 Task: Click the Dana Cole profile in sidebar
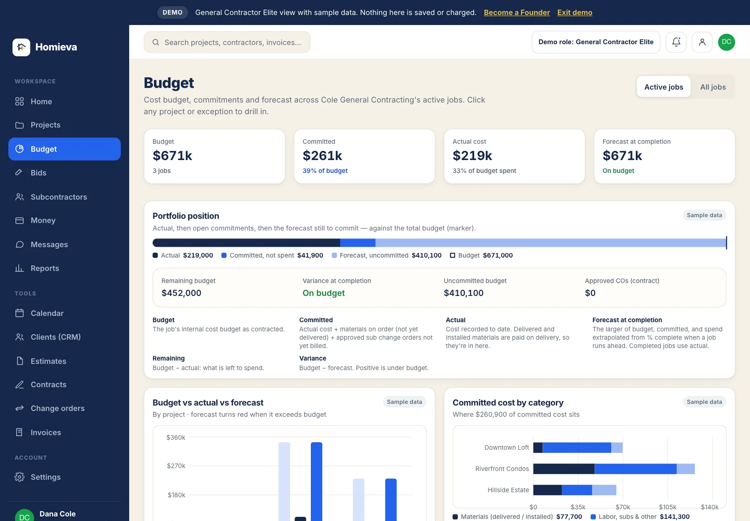coord(65,514)
